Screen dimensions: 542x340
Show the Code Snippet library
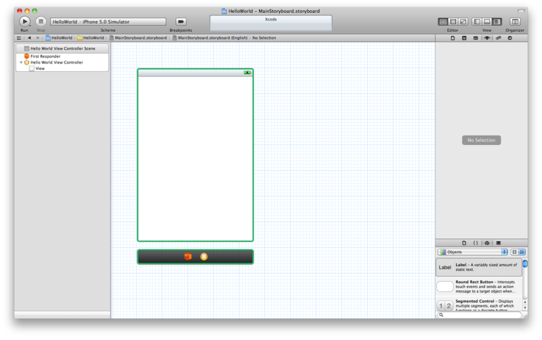(x=476, y=243)
